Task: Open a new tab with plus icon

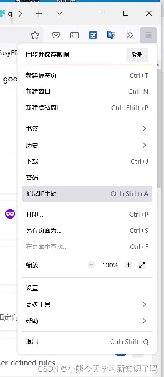Action: click(39, 14)
